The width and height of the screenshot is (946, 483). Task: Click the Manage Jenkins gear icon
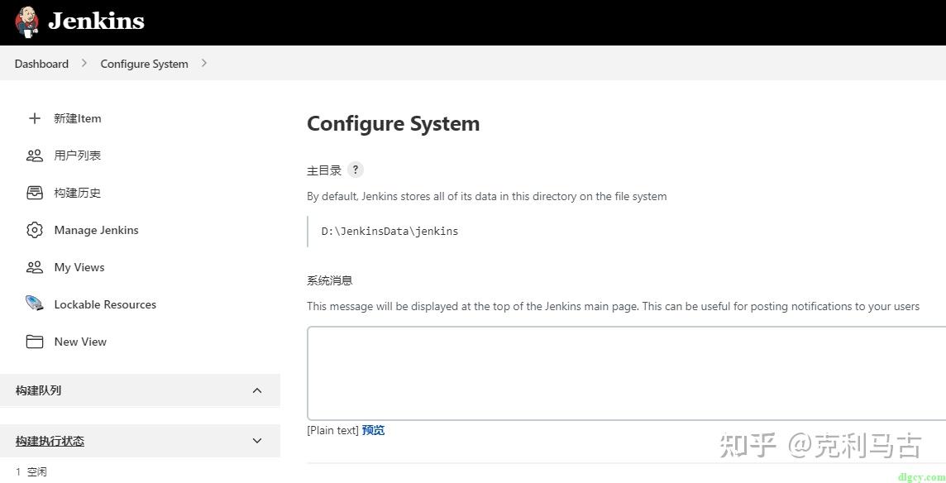[x=35, y=230]
